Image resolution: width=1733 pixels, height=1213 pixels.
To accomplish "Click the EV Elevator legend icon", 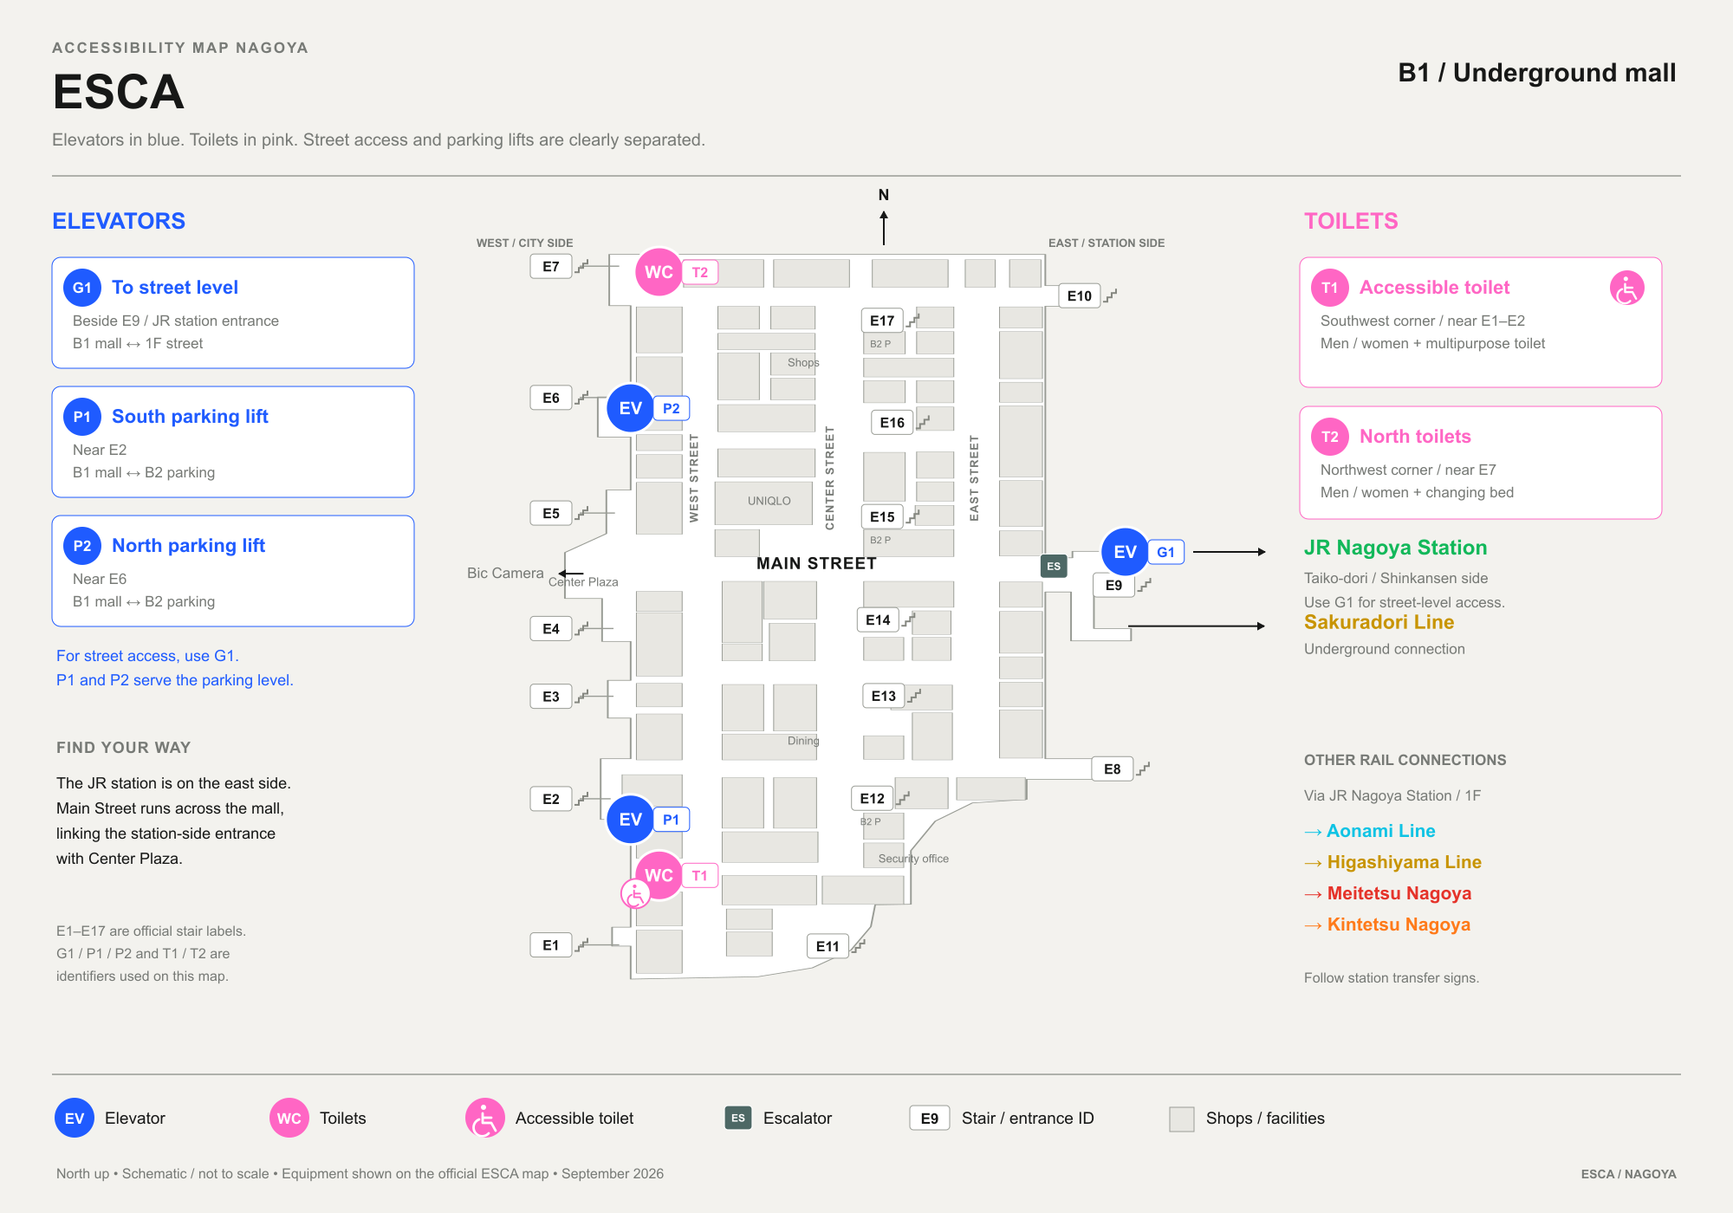I will [75, 1119].
